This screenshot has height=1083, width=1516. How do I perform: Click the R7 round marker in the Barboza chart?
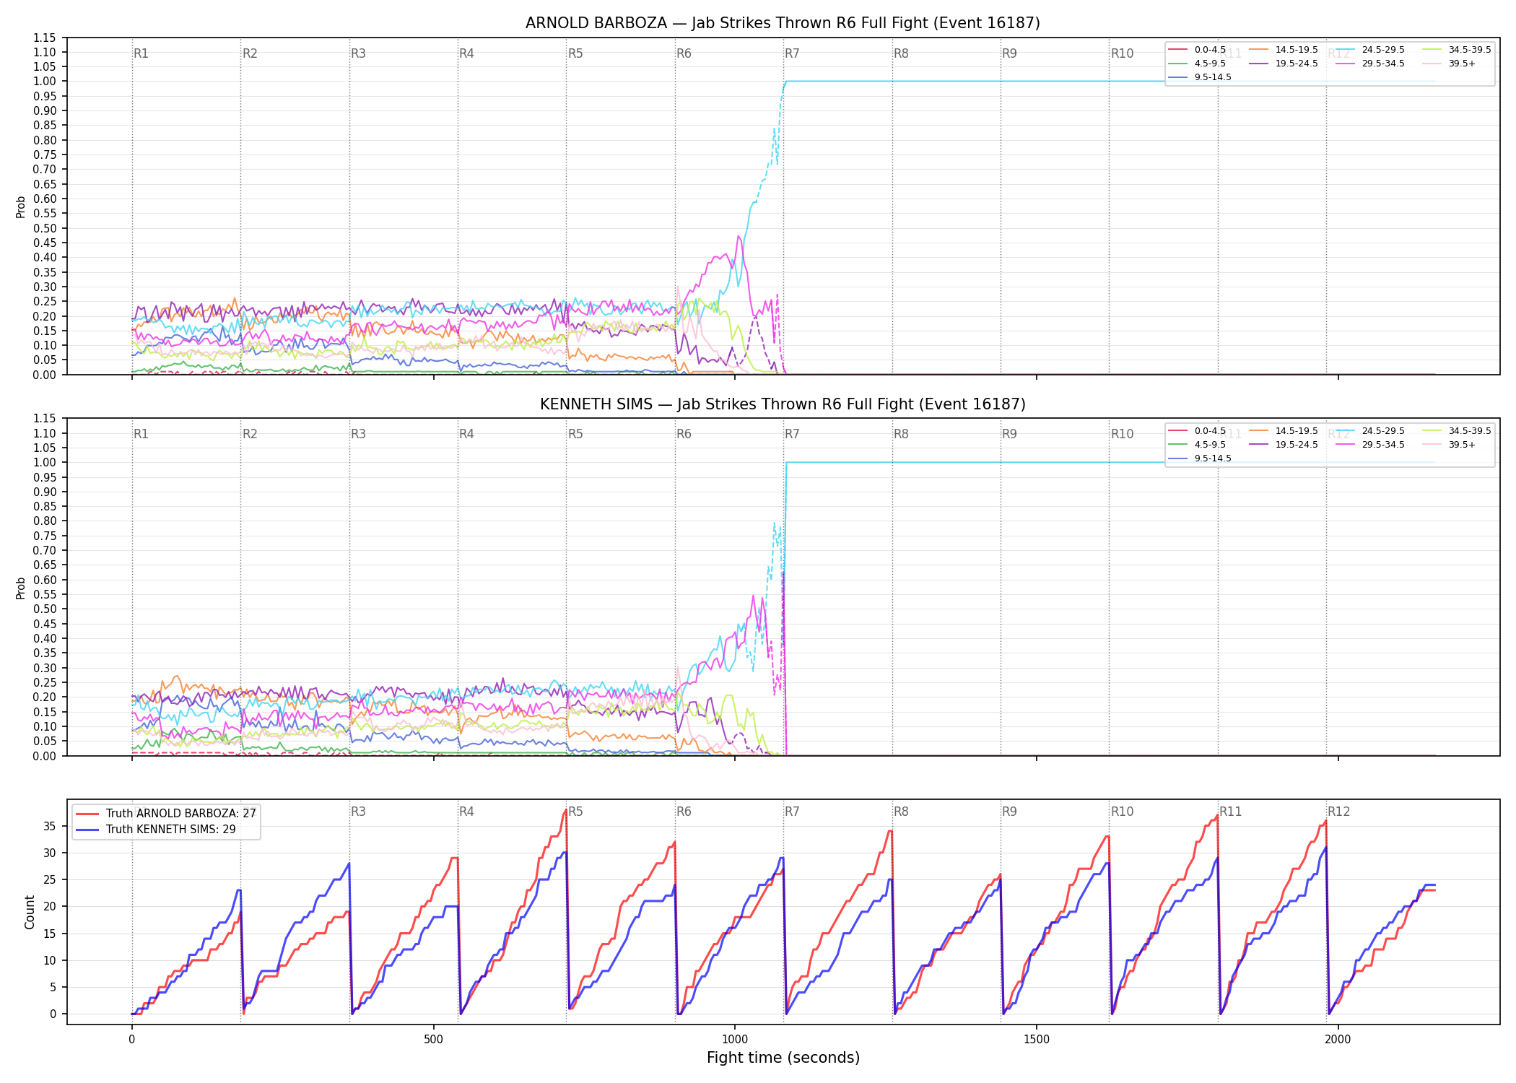click(792, 53)
